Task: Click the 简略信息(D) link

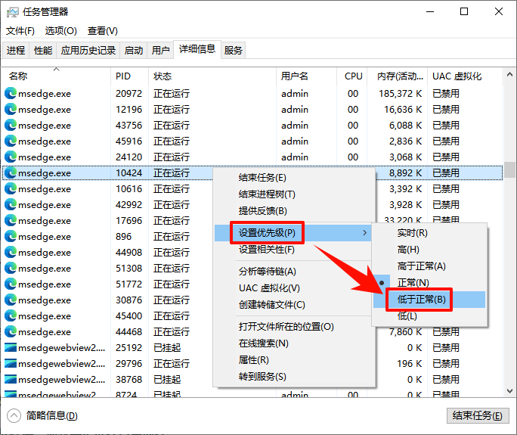Action: coord(51,416)
